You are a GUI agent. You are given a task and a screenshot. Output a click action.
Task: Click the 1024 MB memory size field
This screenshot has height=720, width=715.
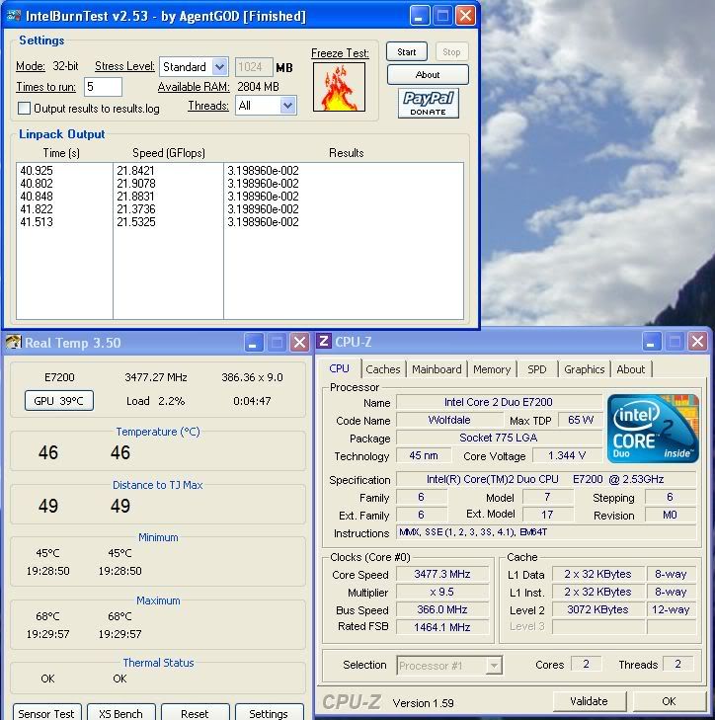[254, 67]
